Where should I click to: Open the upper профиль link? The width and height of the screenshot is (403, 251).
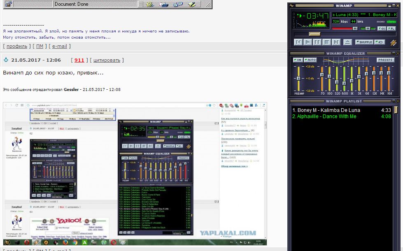point(17,46)
